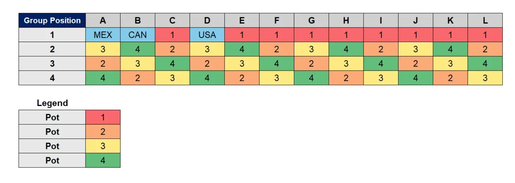This screenshot has height=183, width=515.
Task: Click the red Pot 1 legend swatch
Action: point(103,117)
